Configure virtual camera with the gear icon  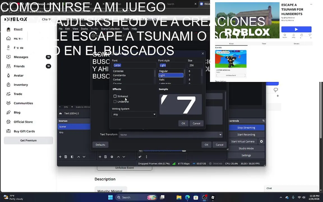tap(261, 141)
